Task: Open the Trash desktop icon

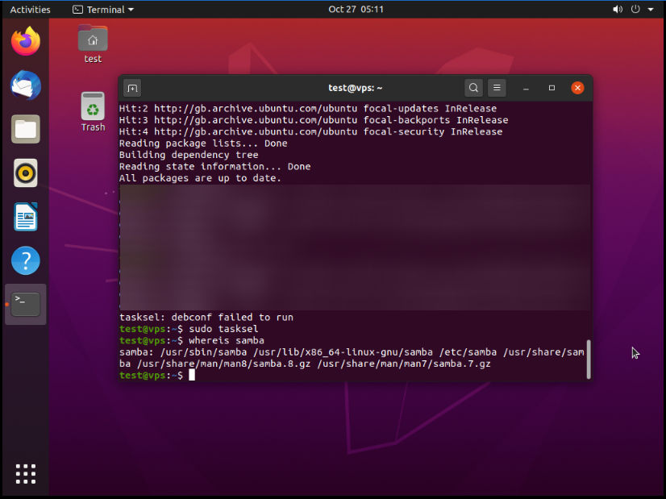Action: coord(93,112)
